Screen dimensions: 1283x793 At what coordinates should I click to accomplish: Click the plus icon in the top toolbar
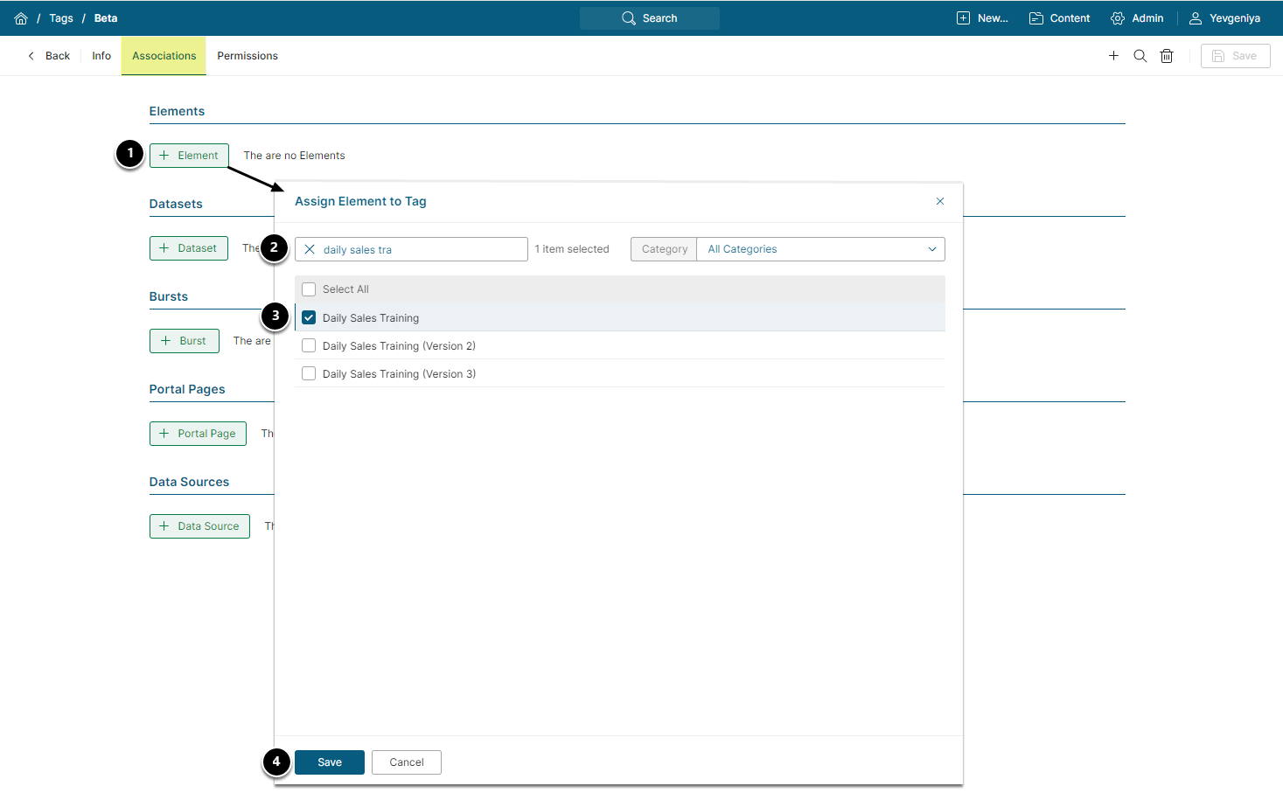(1113, 56)
